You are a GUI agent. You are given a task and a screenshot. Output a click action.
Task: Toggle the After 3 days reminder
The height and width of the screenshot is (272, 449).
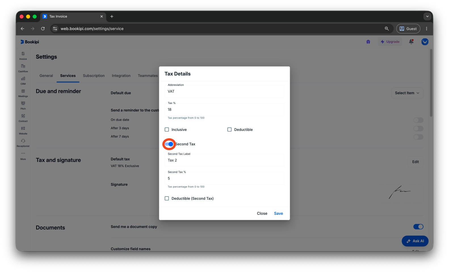(x=418, y=129)
